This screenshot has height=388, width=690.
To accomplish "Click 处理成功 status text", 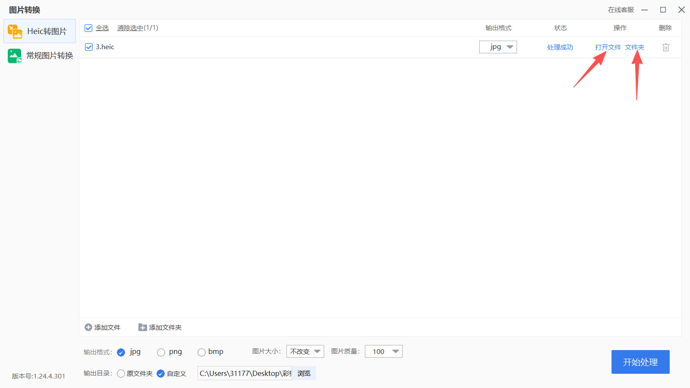I will [560, 47].
